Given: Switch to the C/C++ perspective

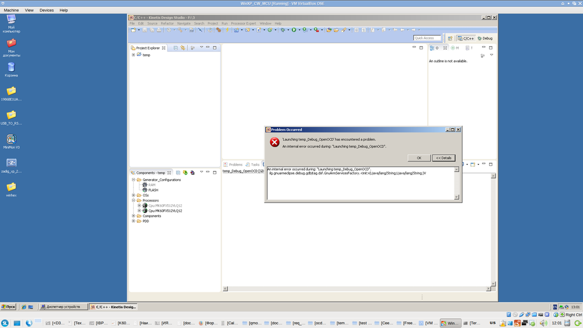Looking at the screenshot, I should coord(466,39).
